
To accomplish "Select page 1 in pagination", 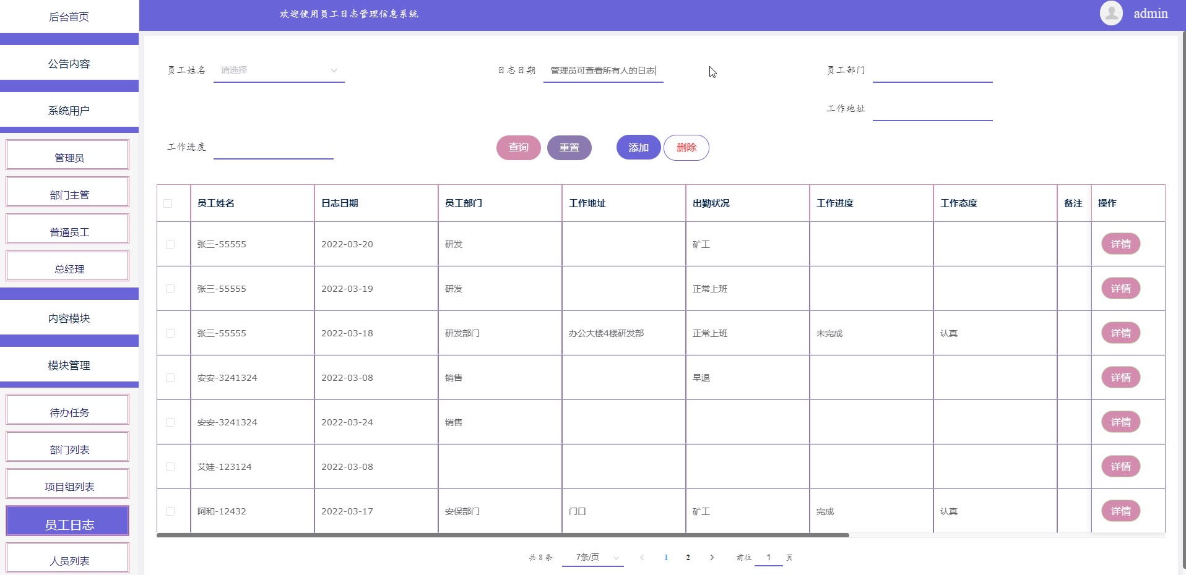I will (666, 557).
